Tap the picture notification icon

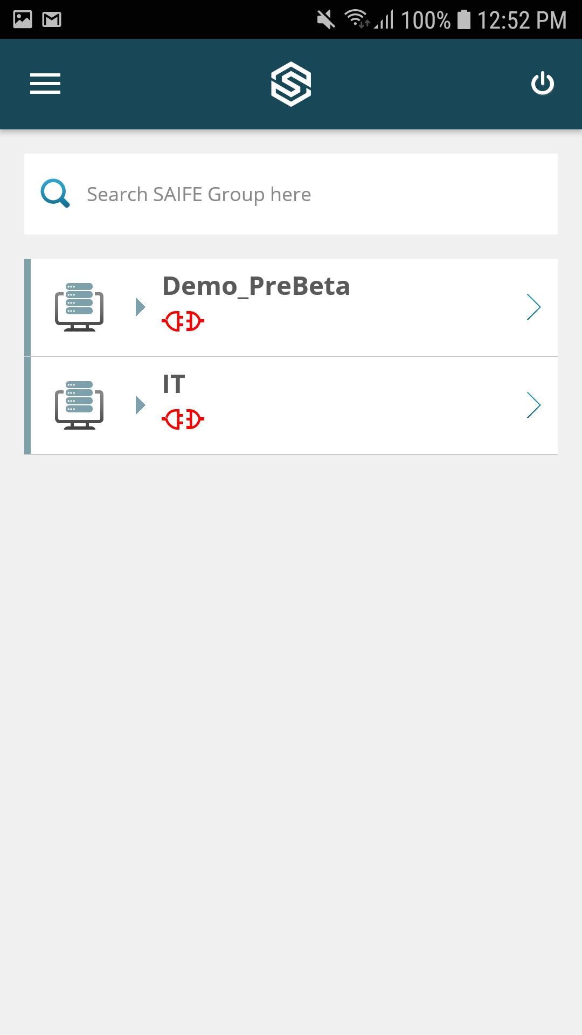pyautogui.click(x=23, y=20)
